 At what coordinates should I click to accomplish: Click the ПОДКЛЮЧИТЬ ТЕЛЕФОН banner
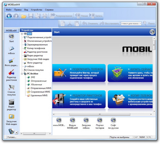tap(79, 73)
